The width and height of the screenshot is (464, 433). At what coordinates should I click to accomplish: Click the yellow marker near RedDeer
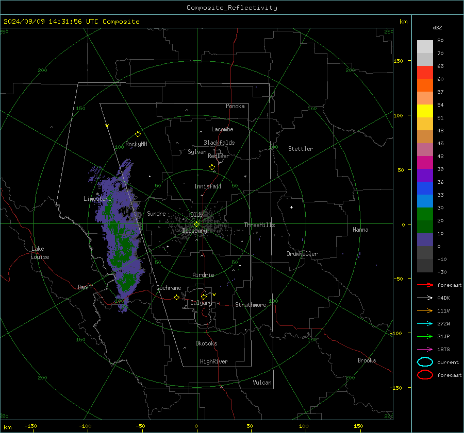point(212,167)
